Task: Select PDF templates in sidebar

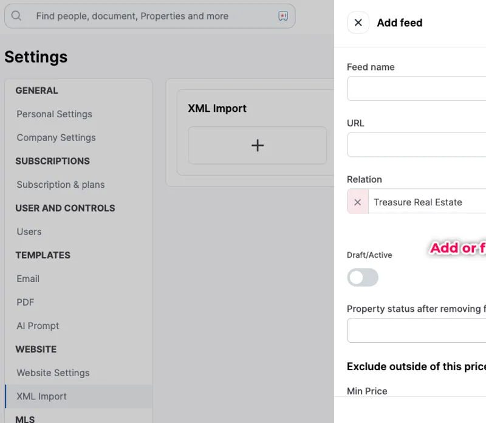Action: [26, 302]
